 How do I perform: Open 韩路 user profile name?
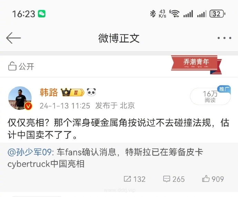pos(49,92)
